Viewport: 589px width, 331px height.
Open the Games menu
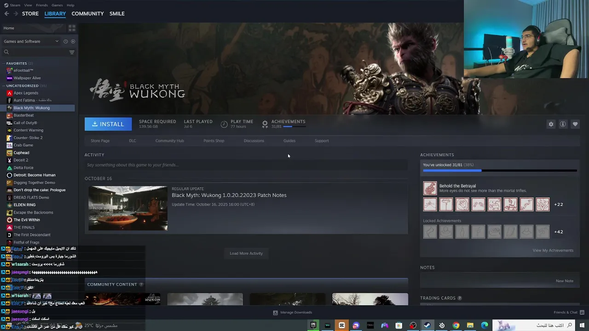(x=57, y=5)
